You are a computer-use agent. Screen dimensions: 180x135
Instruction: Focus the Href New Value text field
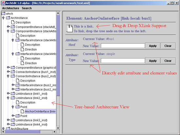coord(123,46)
